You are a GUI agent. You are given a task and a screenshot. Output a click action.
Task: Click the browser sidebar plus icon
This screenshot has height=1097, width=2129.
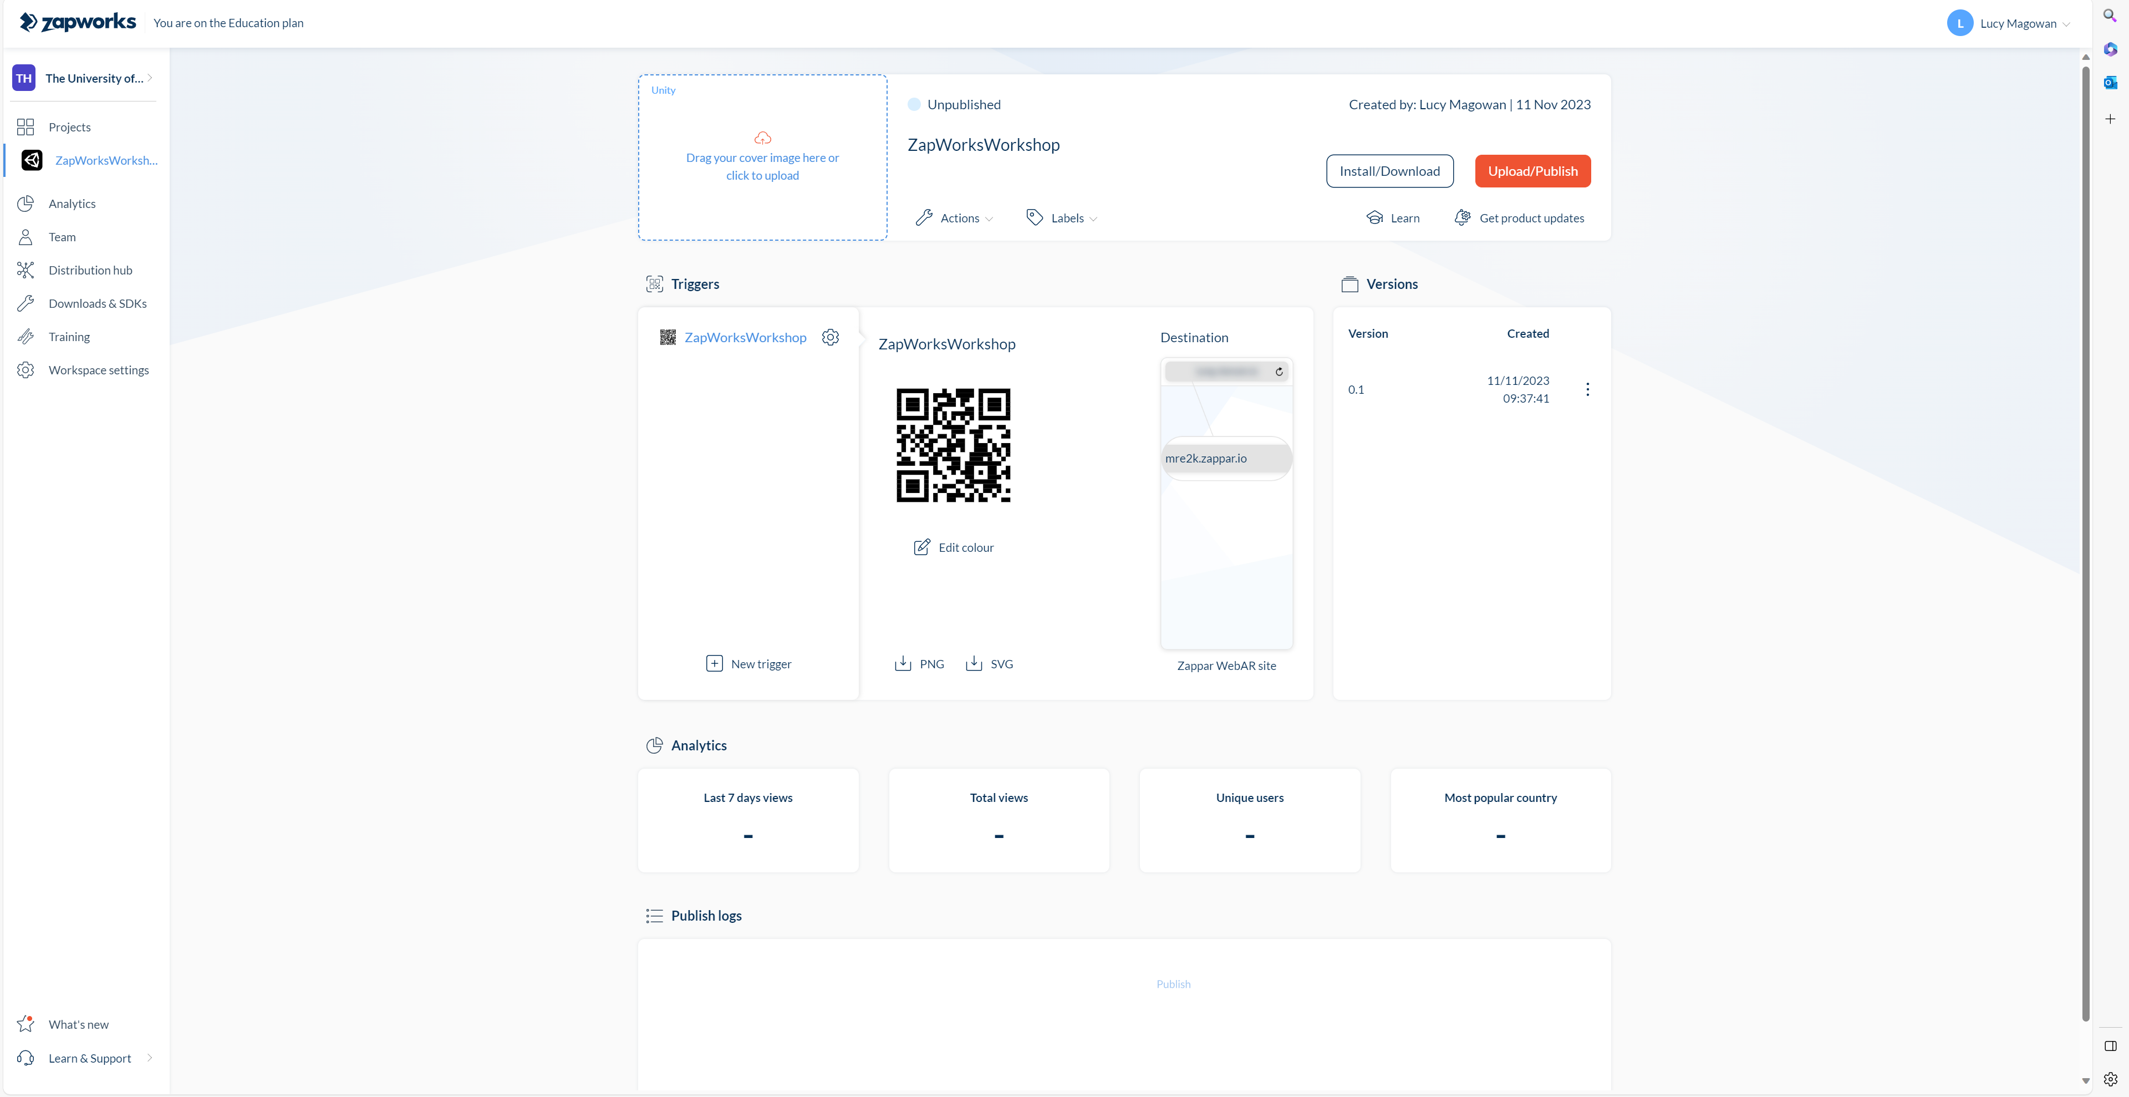[x=2109, y=119]
